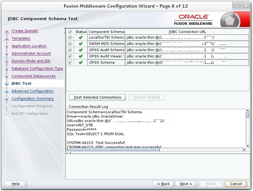This screenshot has height=191, width=253.
Task: Uncheck the OPSS Schema row checkbox
Action: (70, 63)
